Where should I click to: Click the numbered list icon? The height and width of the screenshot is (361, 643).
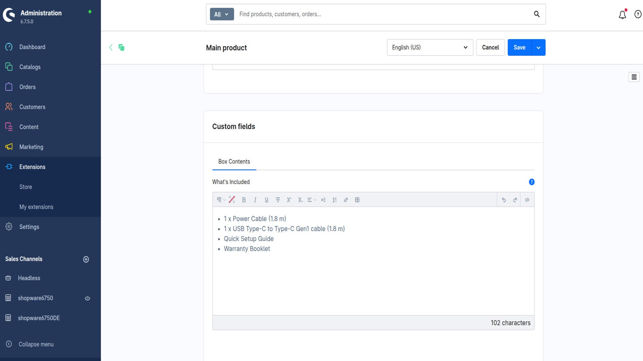click(x=334, y=200)
